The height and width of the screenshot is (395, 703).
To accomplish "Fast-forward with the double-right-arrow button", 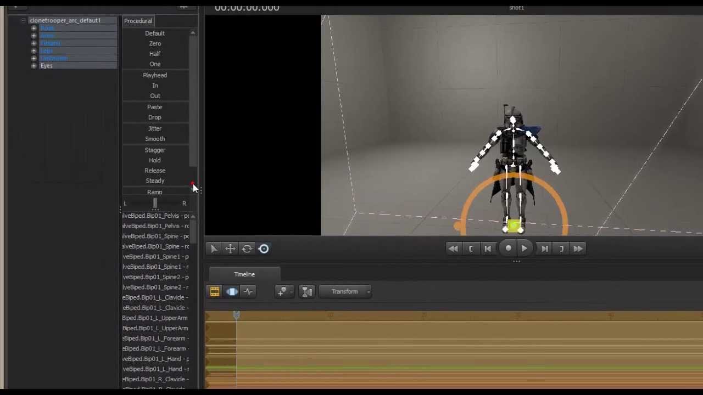I will click(x=578, y=249).
